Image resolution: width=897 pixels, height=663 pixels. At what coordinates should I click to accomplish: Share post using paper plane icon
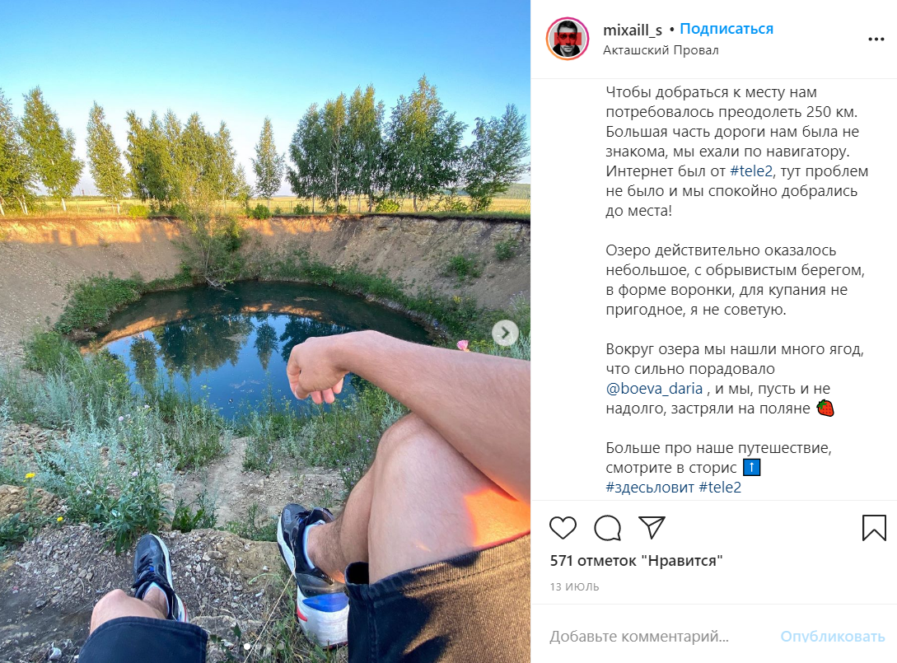(x=652, y=527)
